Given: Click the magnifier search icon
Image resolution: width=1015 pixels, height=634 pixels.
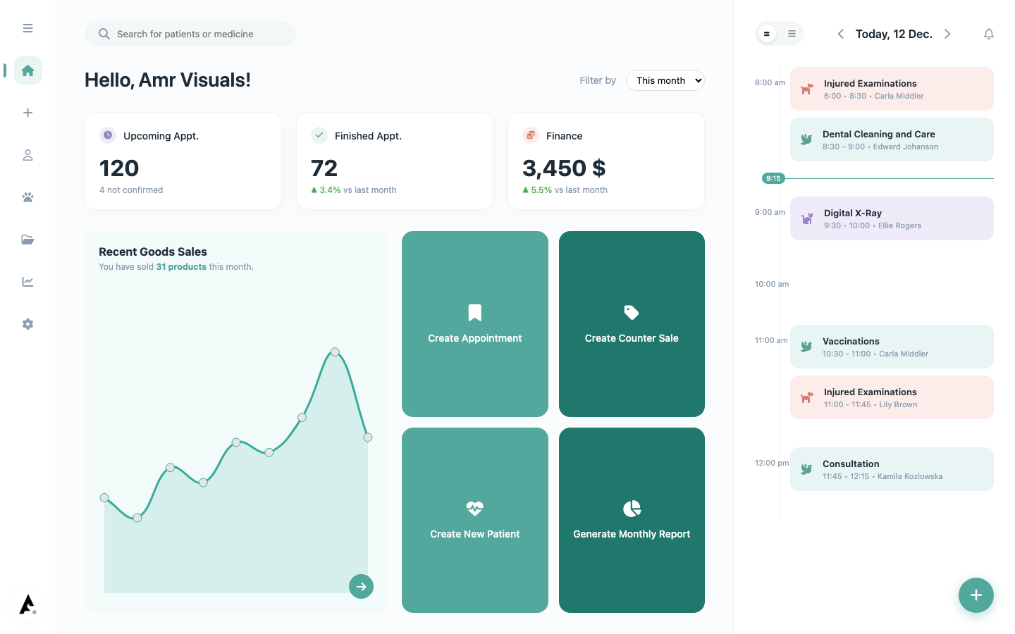Looking at the screenshot, I should (x=104, y=34).
